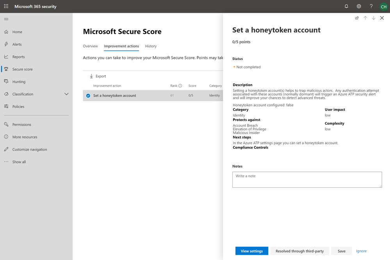Expand the Classification navigation chevron
Viewport: 390px width, 260px height.
(66, 94)
